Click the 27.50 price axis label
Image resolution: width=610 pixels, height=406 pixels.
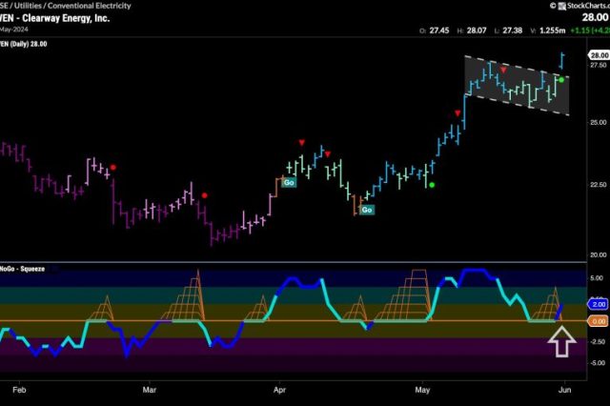[599, 65]
